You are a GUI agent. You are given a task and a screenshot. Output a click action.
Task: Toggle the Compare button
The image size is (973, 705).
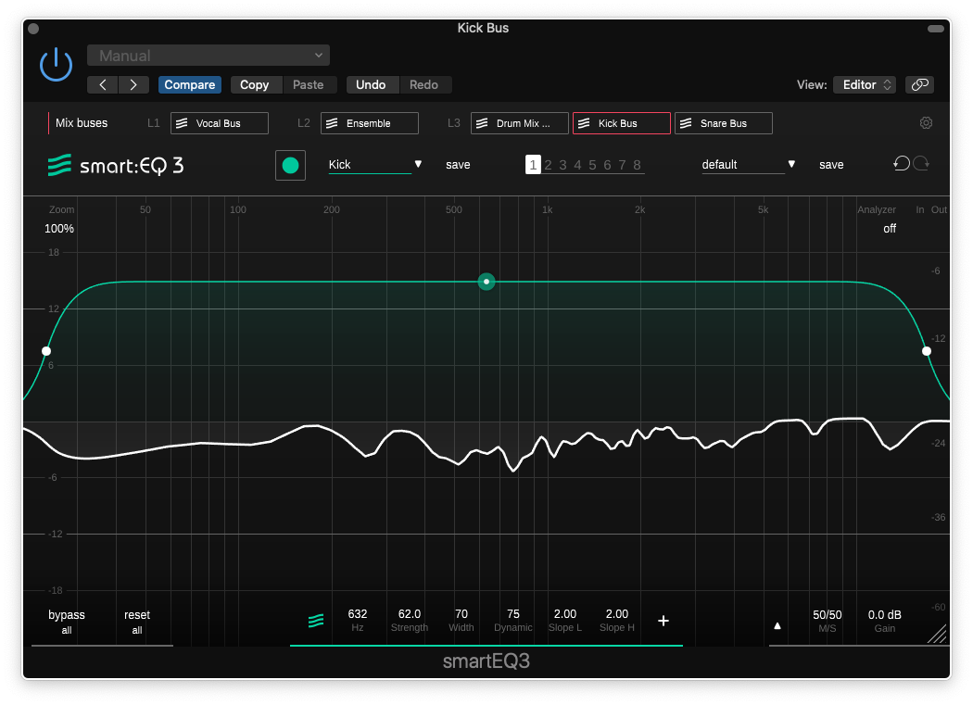(x=190, y=84)
